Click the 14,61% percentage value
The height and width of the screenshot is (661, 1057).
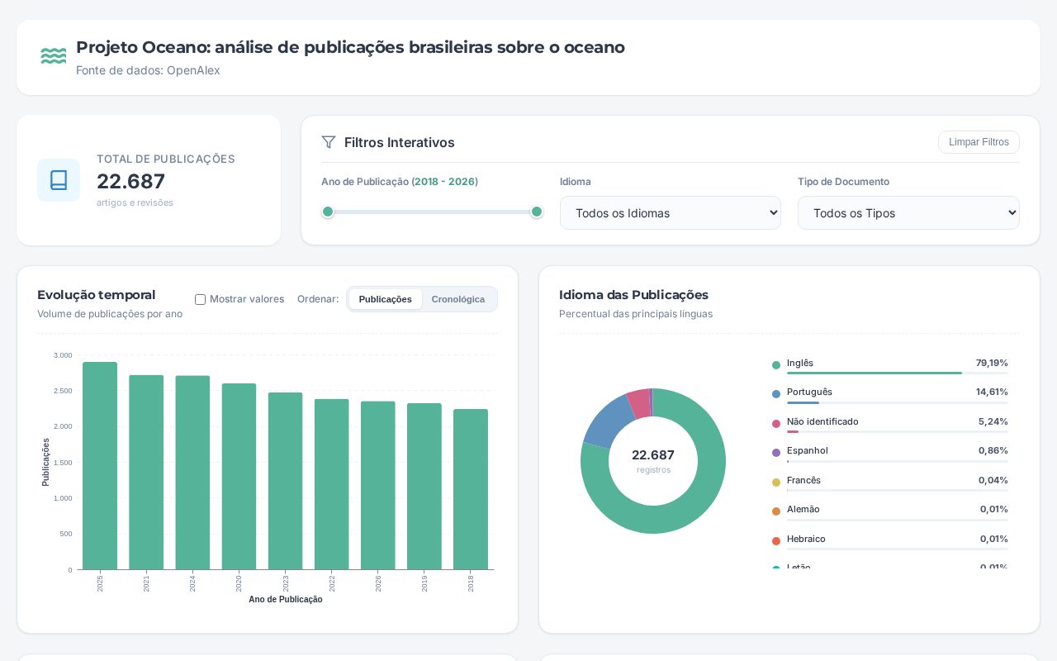click(x=992, y=392)
